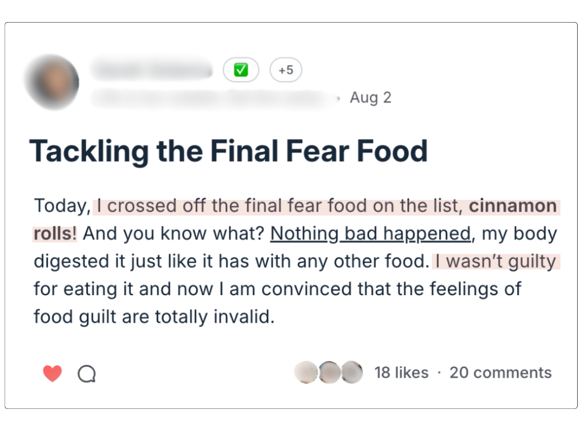
Task: Open the list of 18 likes
Action: 401,372
